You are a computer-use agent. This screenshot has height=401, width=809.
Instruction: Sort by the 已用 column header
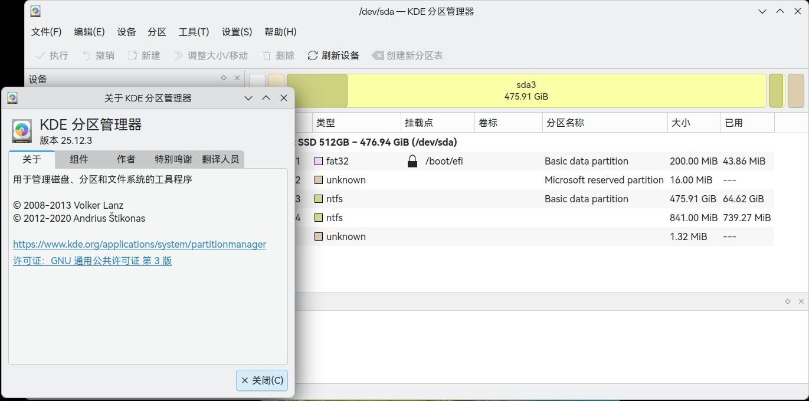(748, 123)
